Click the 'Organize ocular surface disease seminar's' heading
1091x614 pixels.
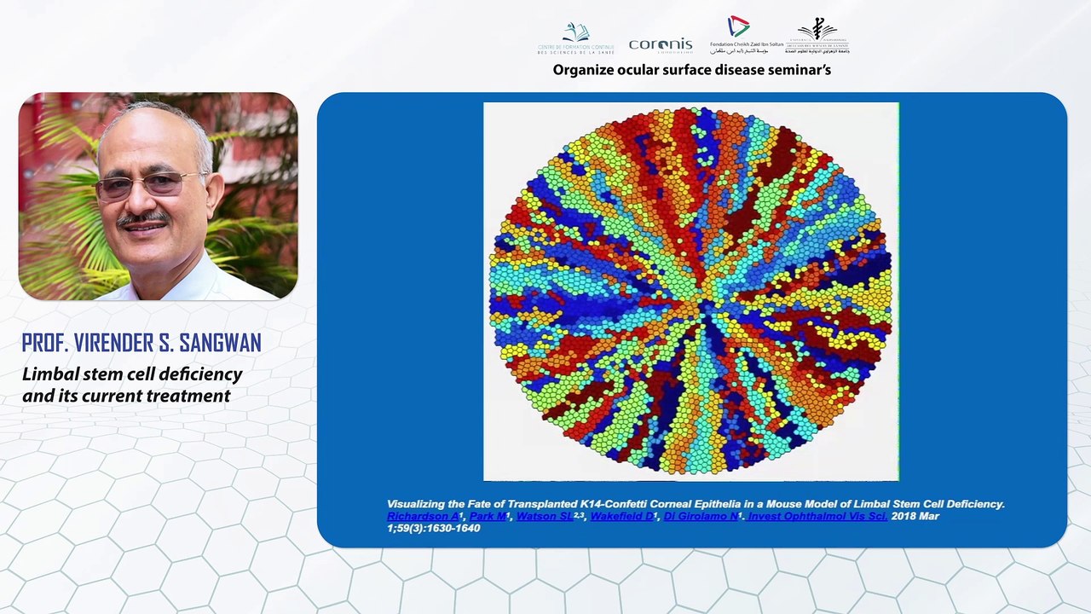[x=691, y=70]
